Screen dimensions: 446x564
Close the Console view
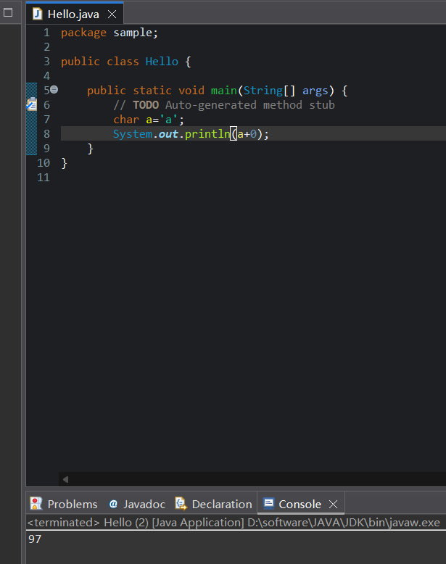[334, 505]
